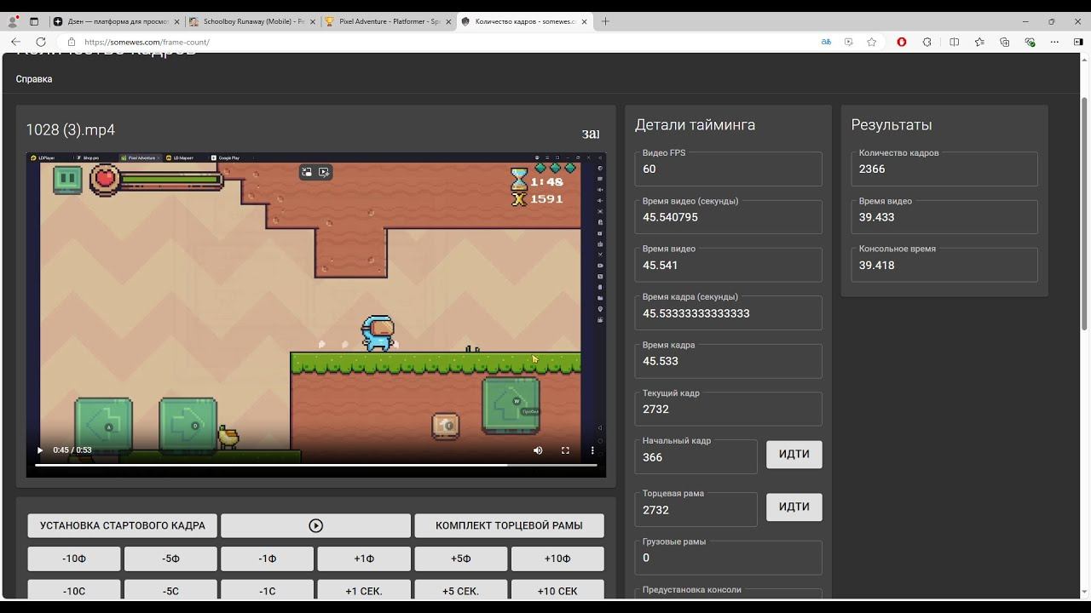Viewport: 1091px width, 613px height.
Task: Play the video using the player's play icon
Action: pyautogui.click(x=39, y=450)
